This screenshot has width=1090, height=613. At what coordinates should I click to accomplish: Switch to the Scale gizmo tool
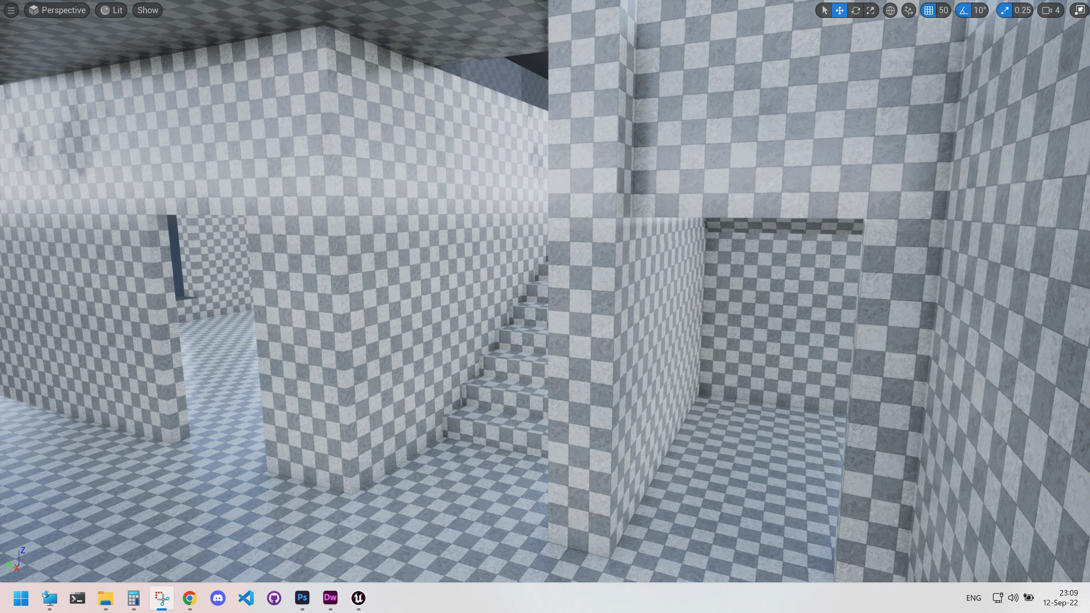click(x=871, y=10)
